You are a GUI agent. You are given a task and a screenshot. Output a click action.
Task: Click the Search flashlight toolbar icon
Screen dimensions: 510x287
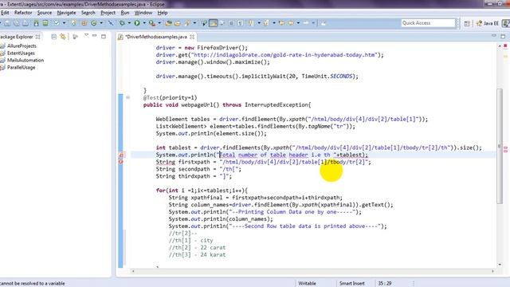[x=187, y=23]
